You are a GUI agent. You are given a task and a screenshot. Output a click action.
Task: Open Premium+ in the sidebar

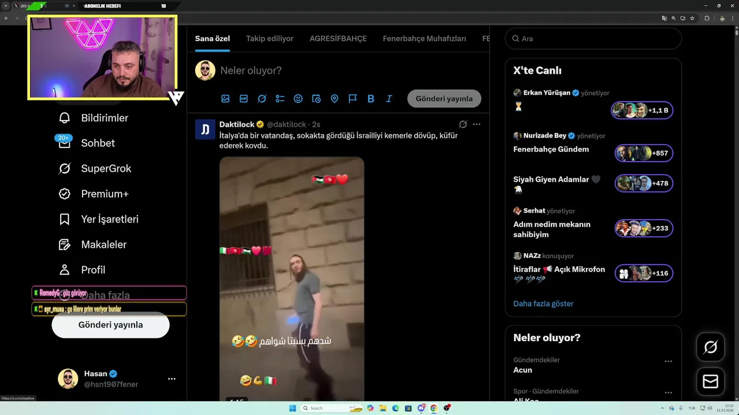(94, 194)
